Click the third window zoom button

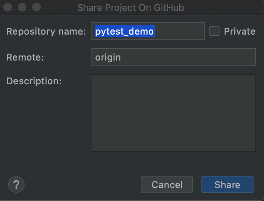pyautogui.click(x=37, y=7)
